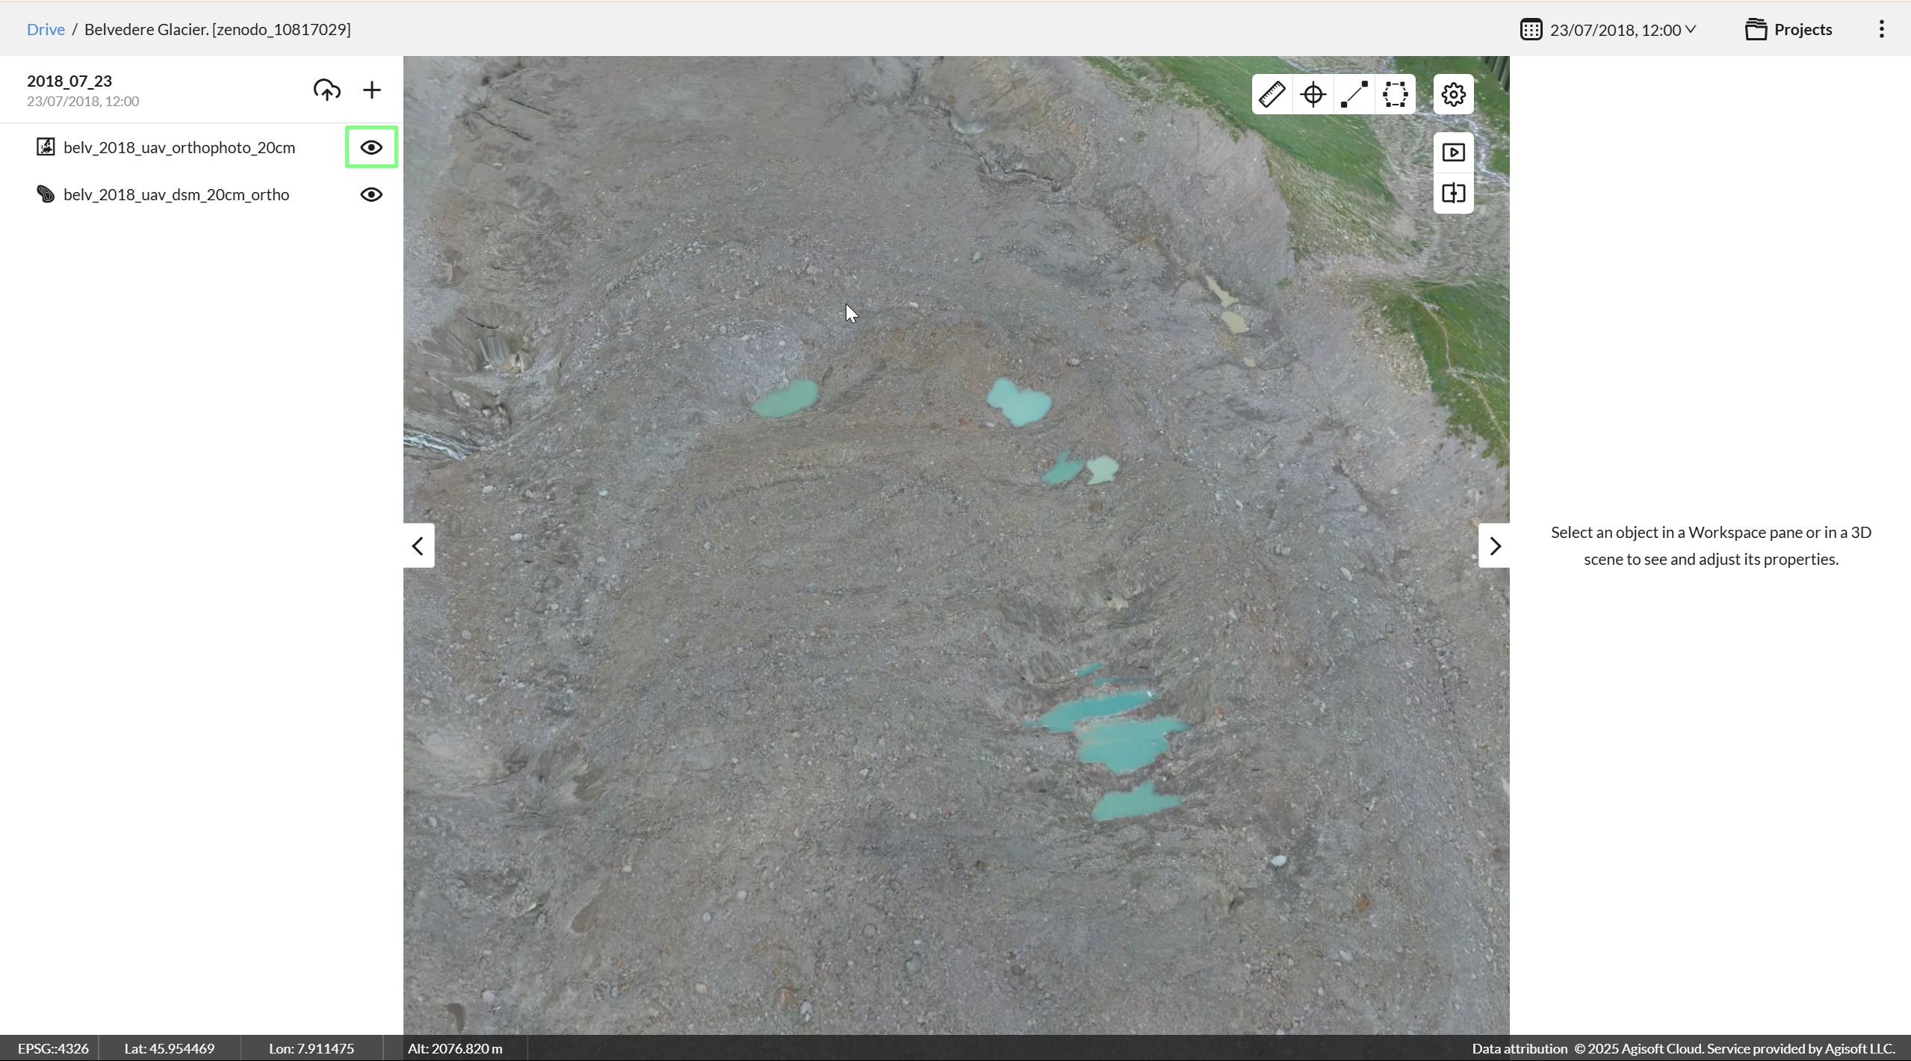The image size is (1911, 1061).
Task: Open the Projects menu
Action: pyautogui.click(x=1788, y=29)
